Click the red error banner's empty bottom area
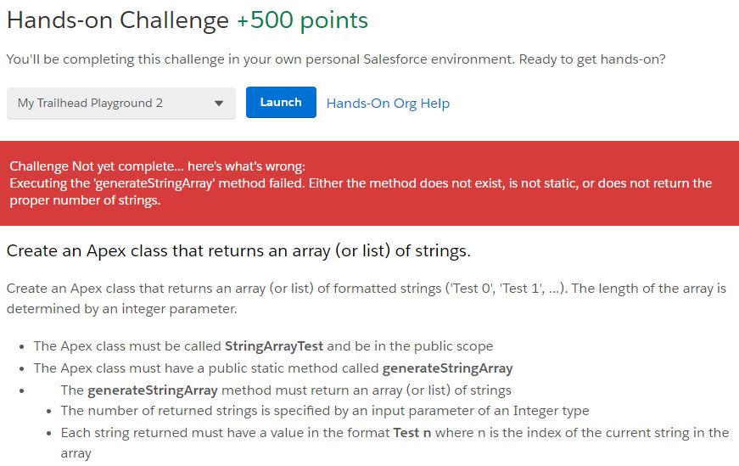 click(369, 216)
